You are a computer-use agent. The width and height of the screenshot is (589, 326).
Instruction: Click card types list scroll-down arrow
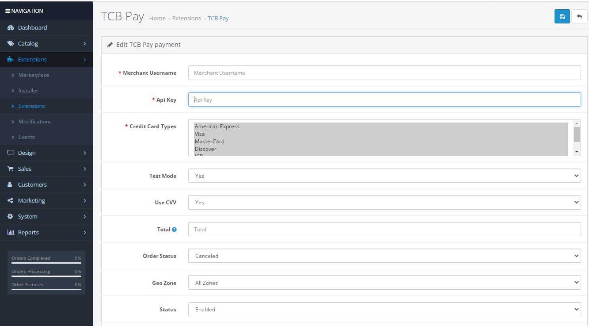click(577, 152)
